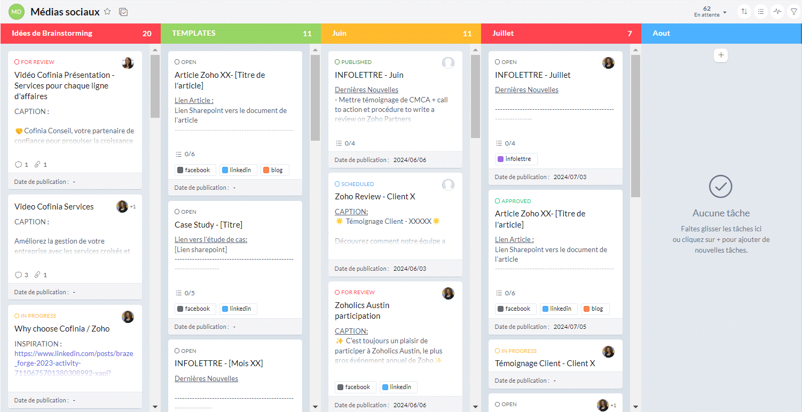Switch to list view using the list icon
This screenshot has width=802, height=412.
pyautogui.click(x=761, y=11)
